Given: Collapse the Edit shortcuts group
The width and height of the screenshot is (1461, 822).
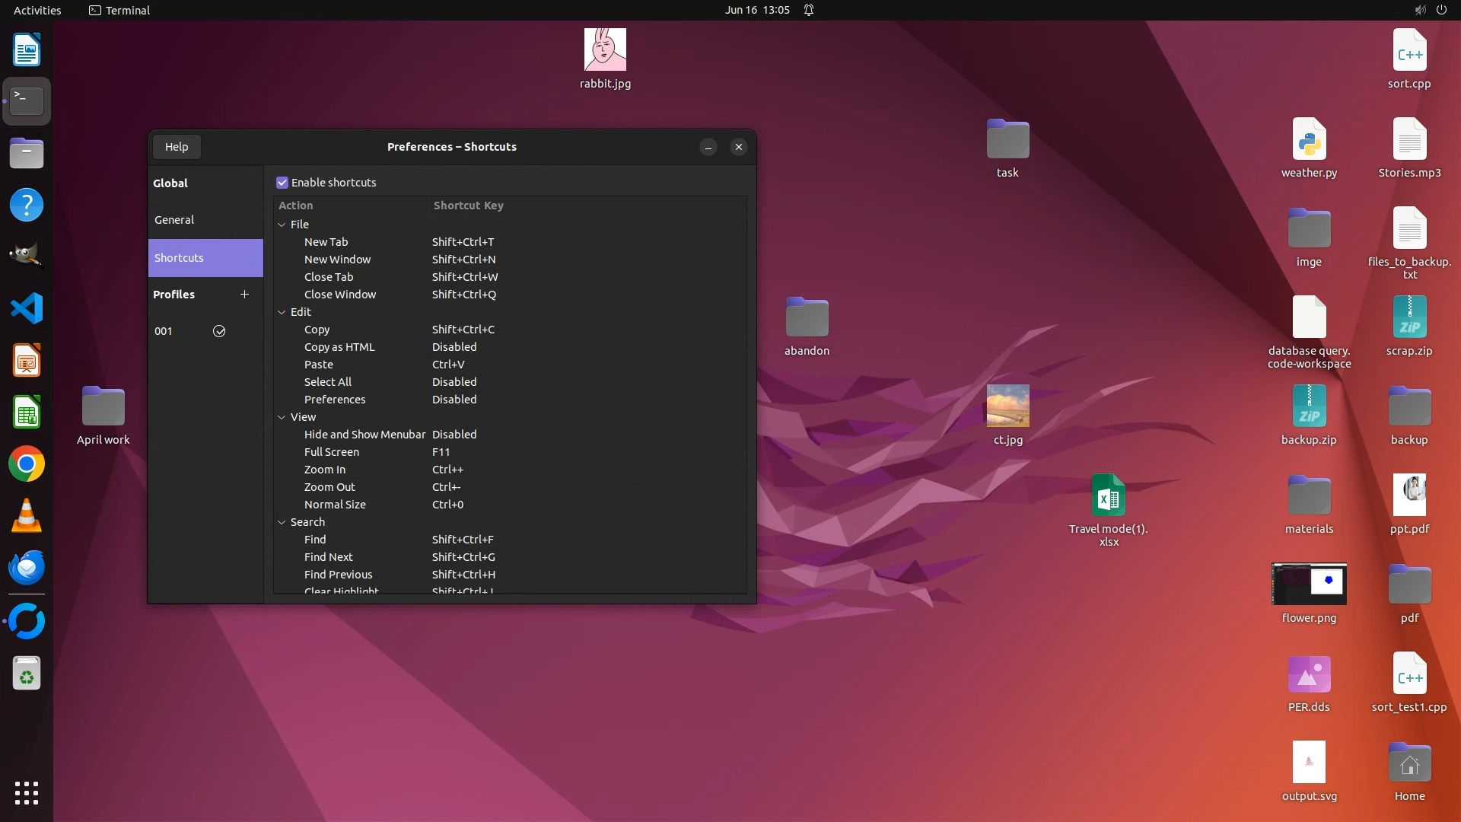Looking at the screenshot, I should (282, 312).
